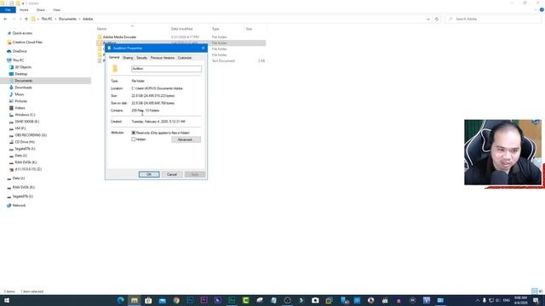Click the Search Adobe box
545x306 pixels.
(494, 19)
